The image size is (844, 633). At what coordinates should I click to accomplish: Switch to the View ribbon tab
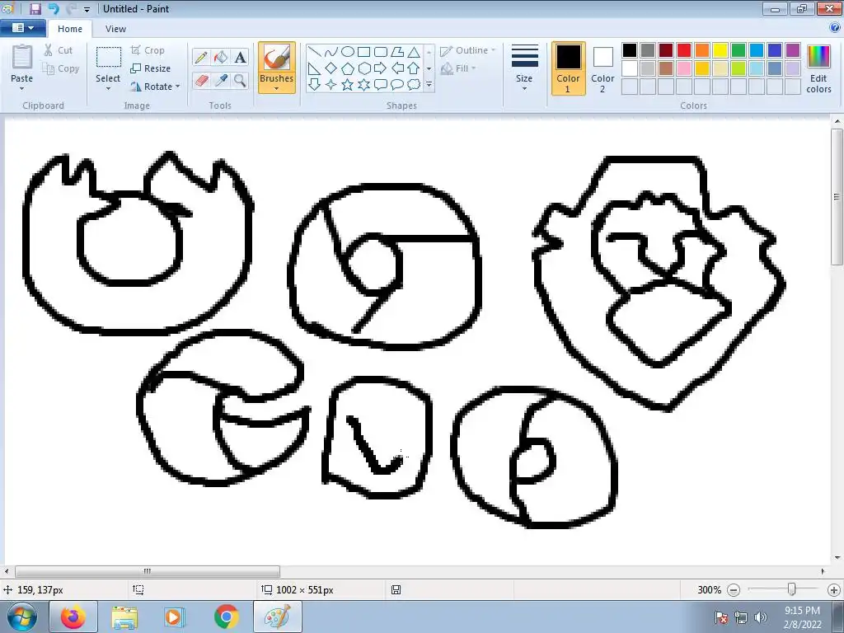pyautogui.click(x=115, y=29)
